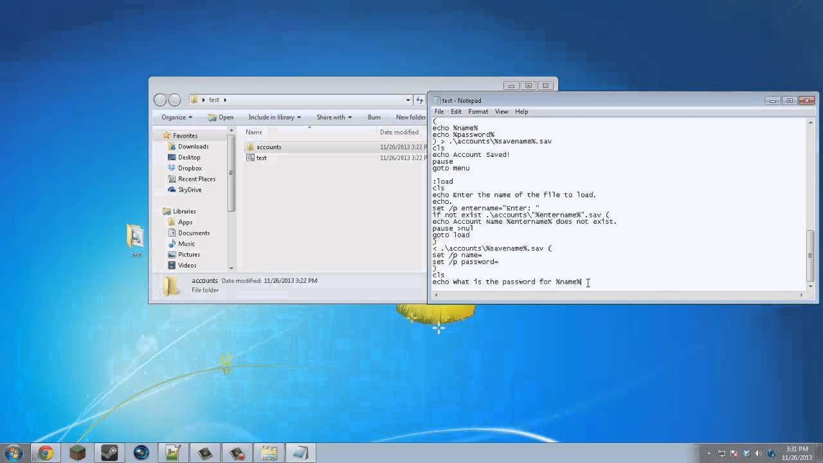Select the 'test' batch file in list
This screenshot has height=463, width=823.
pyautogui.click(x=261, y=158)
